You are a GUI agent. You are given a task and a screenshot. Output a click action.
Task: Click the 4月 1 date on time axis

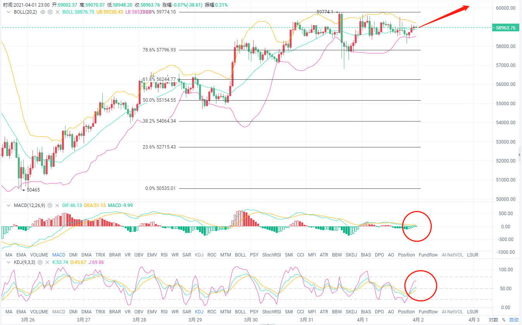[362, 320]
